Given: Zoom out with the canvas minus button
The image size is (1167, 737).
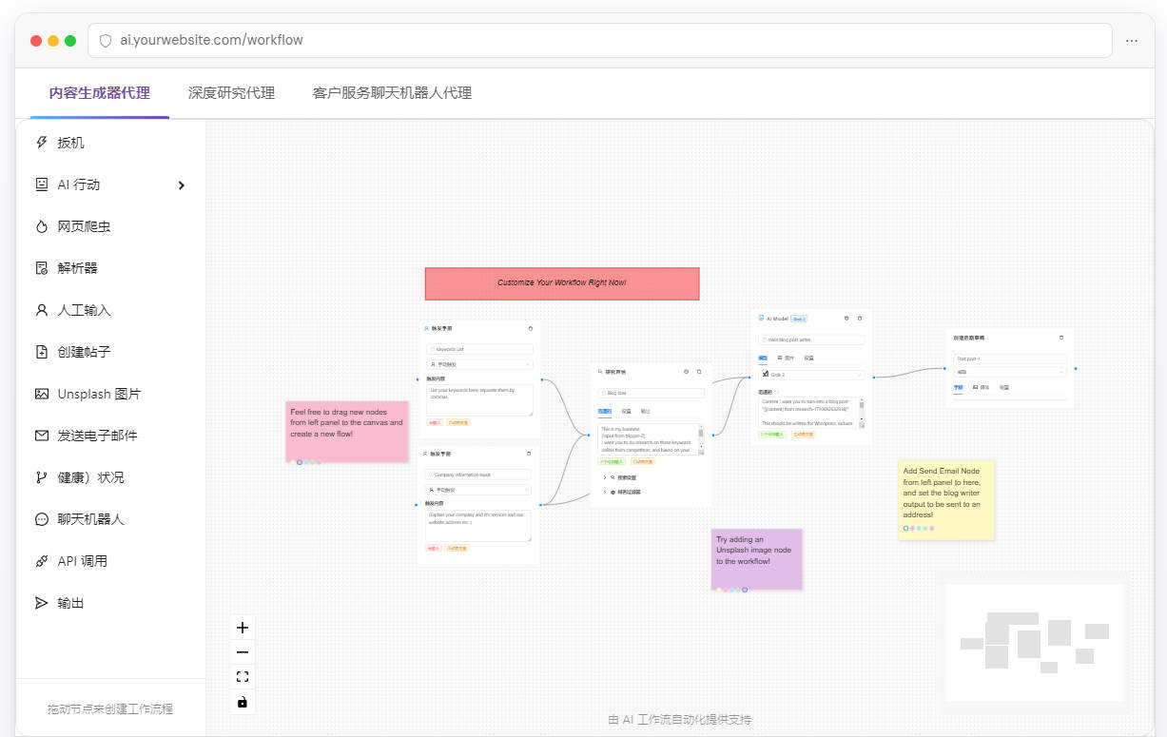Looking at the screenshot, I should [x=243, y=652].
